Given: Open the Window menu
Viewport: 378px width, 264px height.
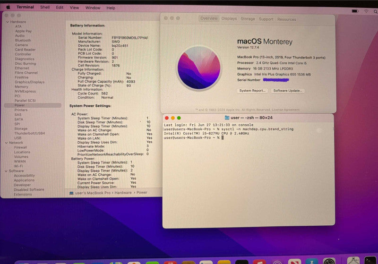Looking at the screenshot, I should [93, 8].
